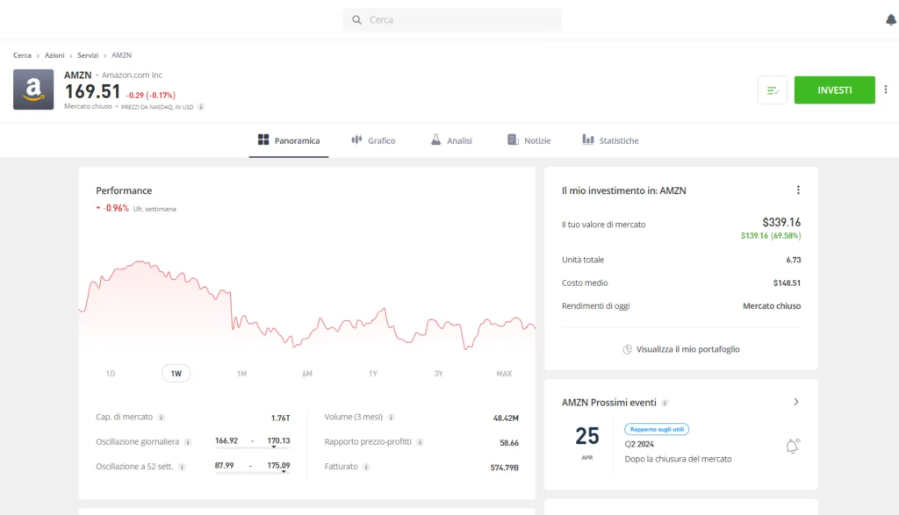This screenshot has height=515, width=899.
Task: Click the Panoramica grid icon
Action: (263, 139)
